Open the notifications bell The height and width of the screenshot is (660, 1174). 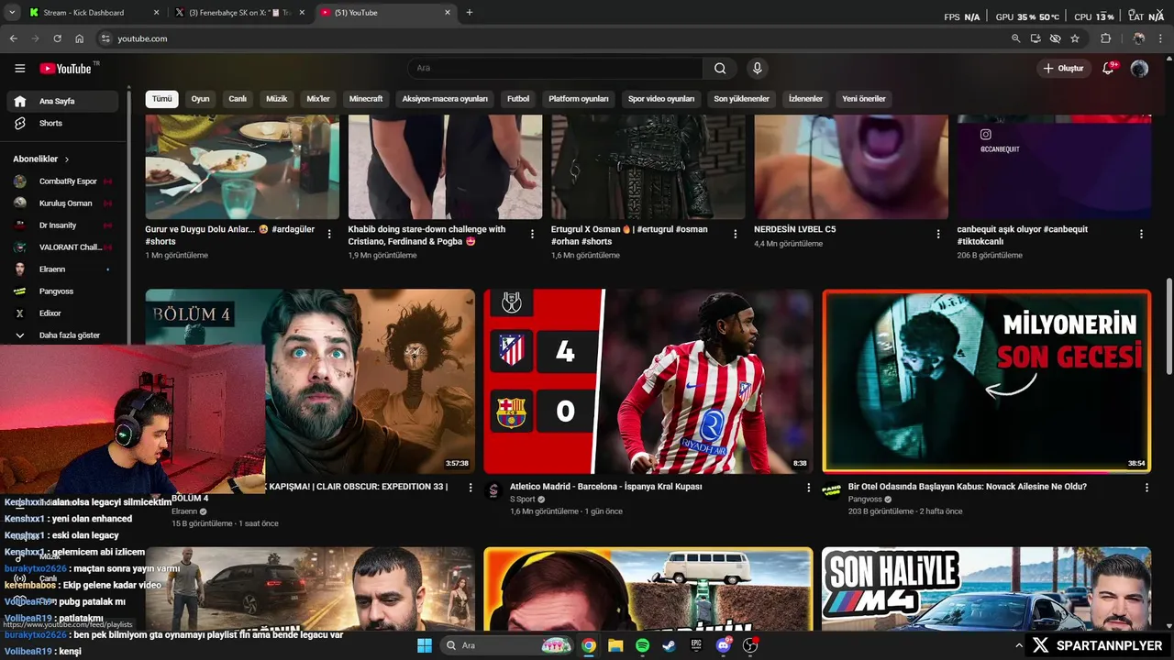pyautogui.click(x=1108, y=68)
